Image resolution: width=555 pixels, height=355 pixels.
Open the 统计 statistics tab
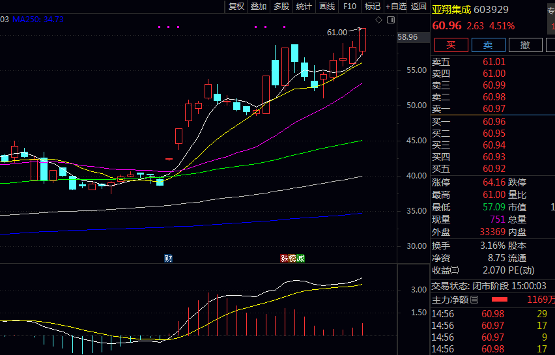(x=304, y=7)
